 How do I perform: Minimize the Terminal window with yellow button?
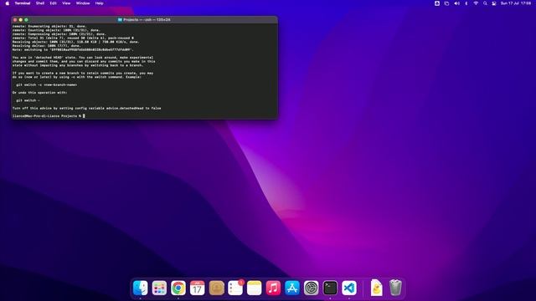(20, 20)
